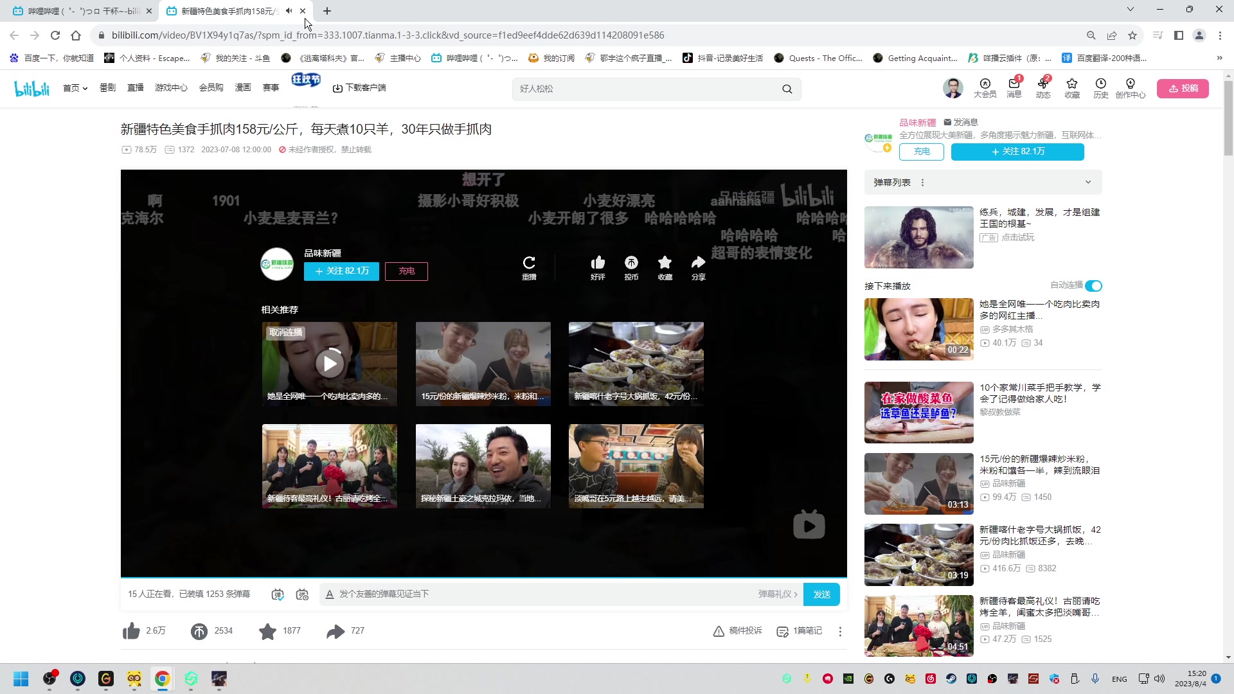1234x694 pixels.
Task: Like the video with 2.6万 thumbs-up
Action: coord(131,631)
